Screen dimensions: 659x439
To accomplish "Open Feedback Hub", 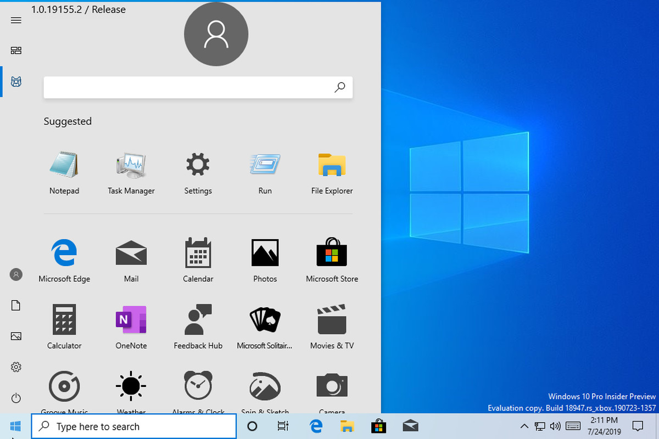I will click(198, 326).
